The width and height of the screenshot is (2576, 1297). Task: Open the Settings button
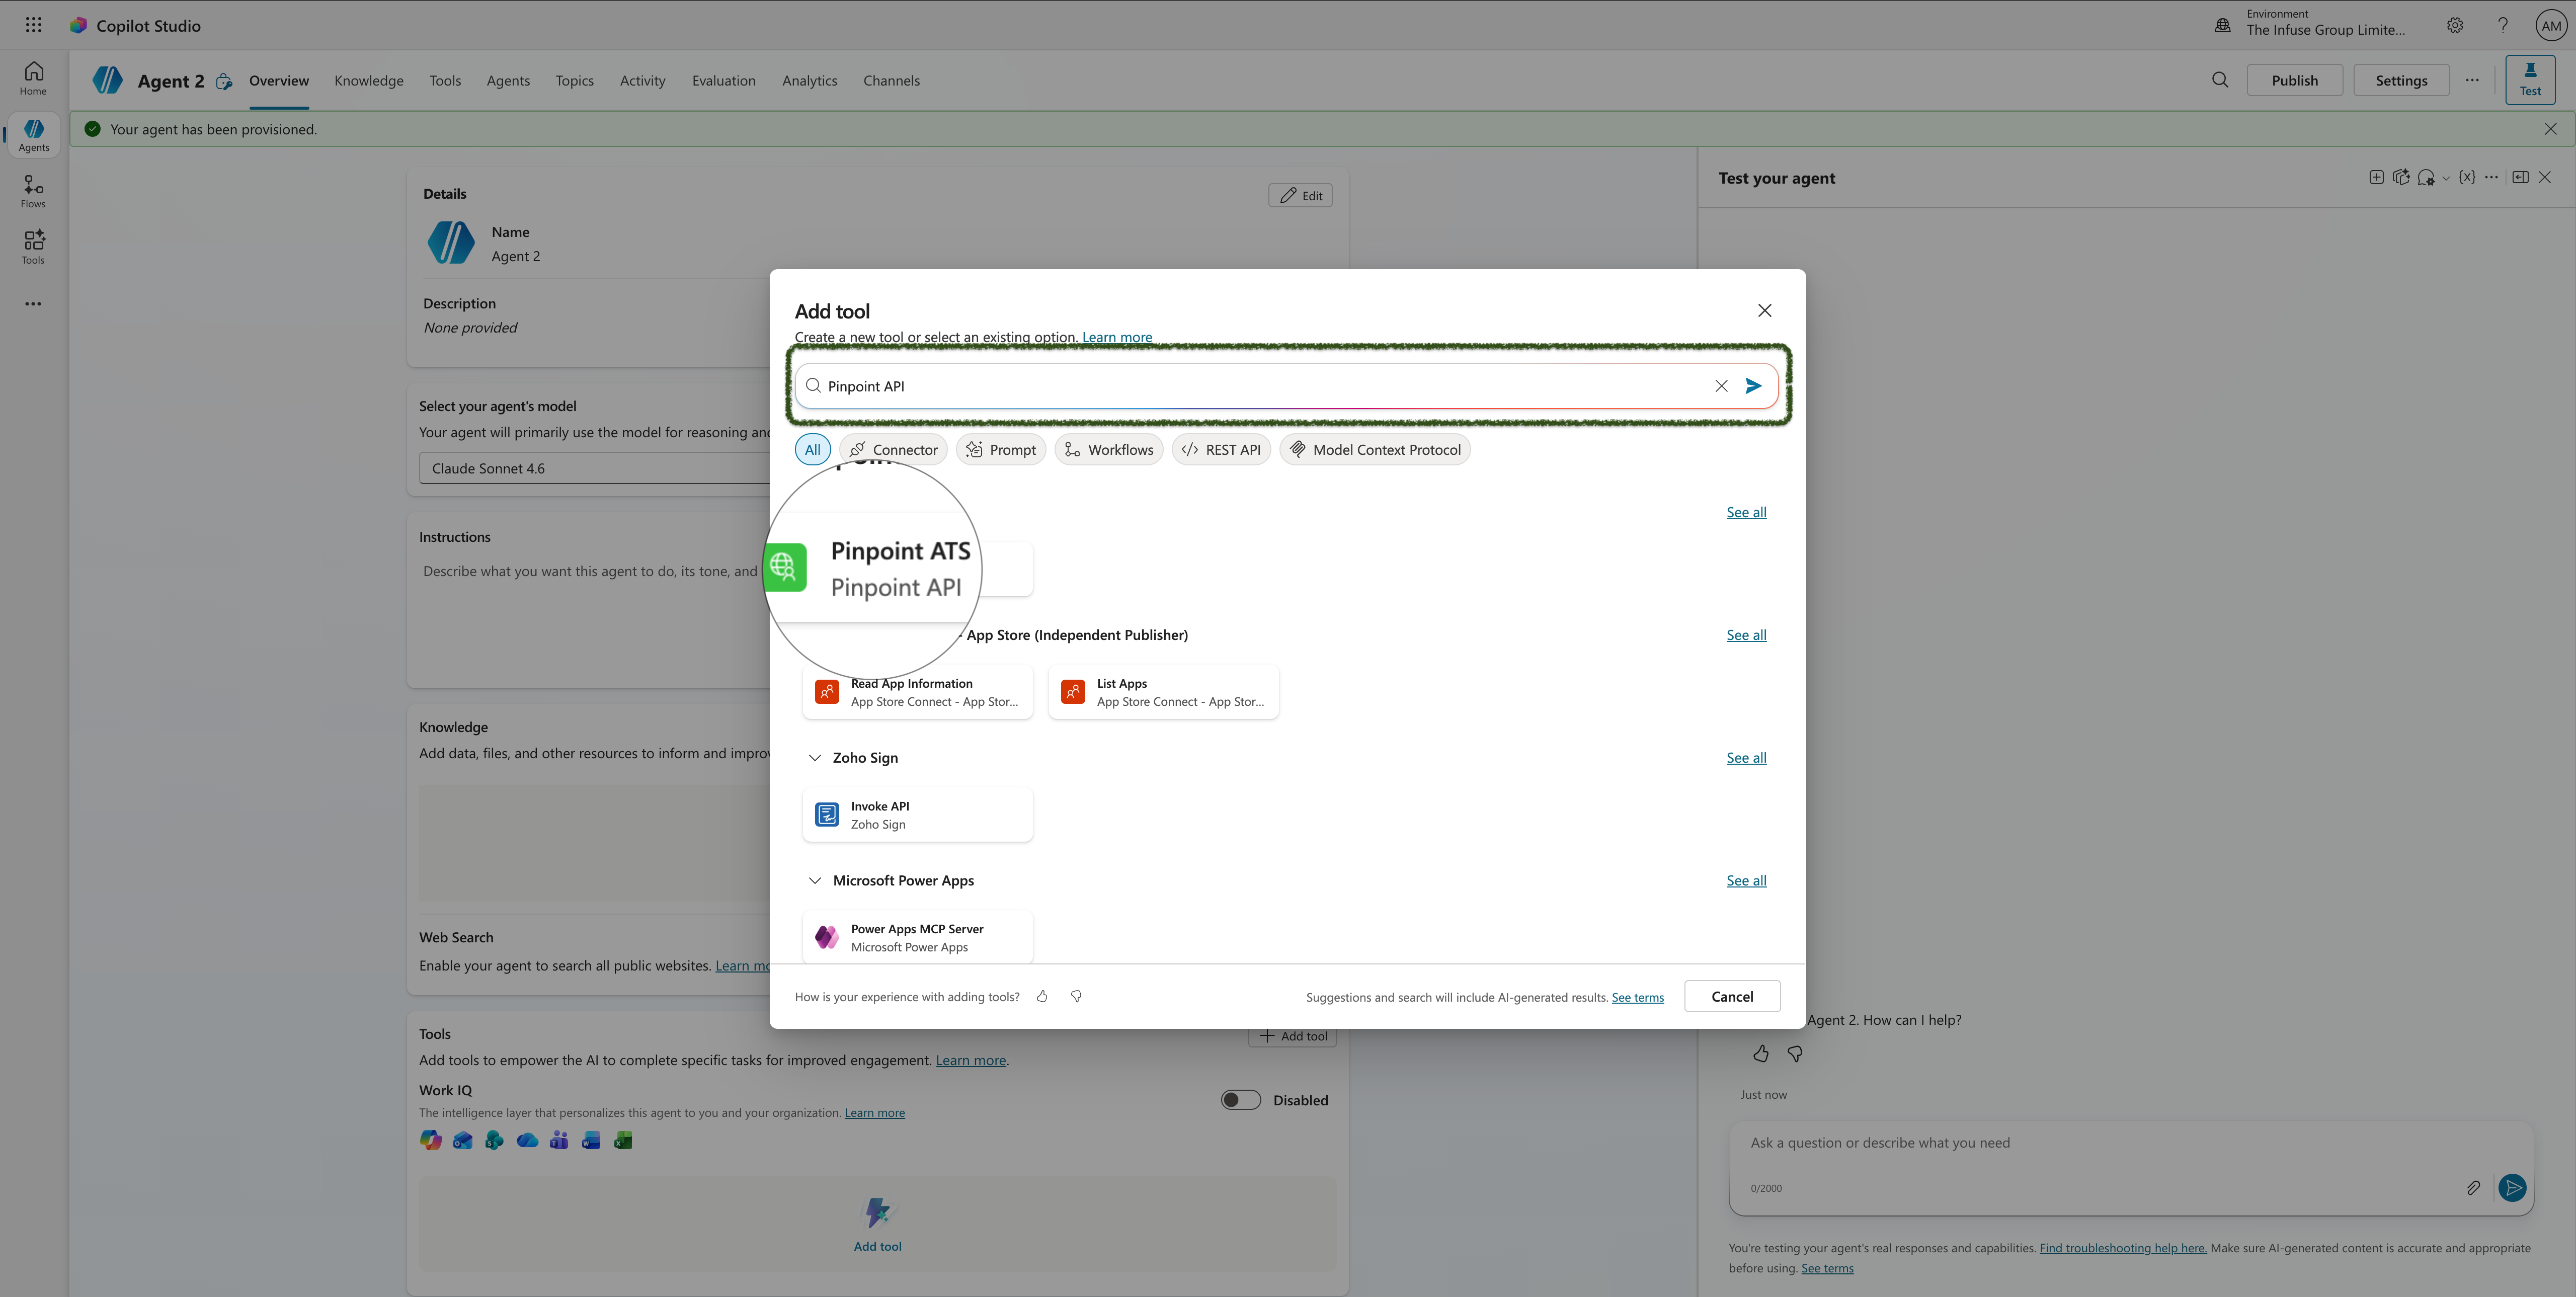tap(2401, 80)
